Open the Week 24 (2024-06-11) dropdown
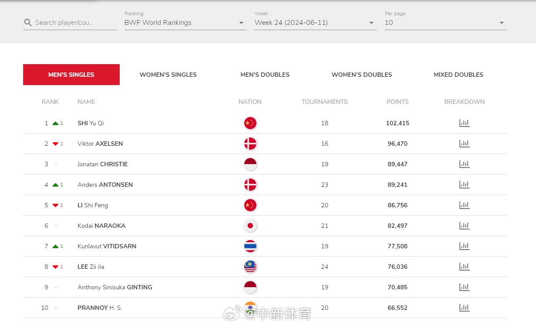 coord(315,23)
